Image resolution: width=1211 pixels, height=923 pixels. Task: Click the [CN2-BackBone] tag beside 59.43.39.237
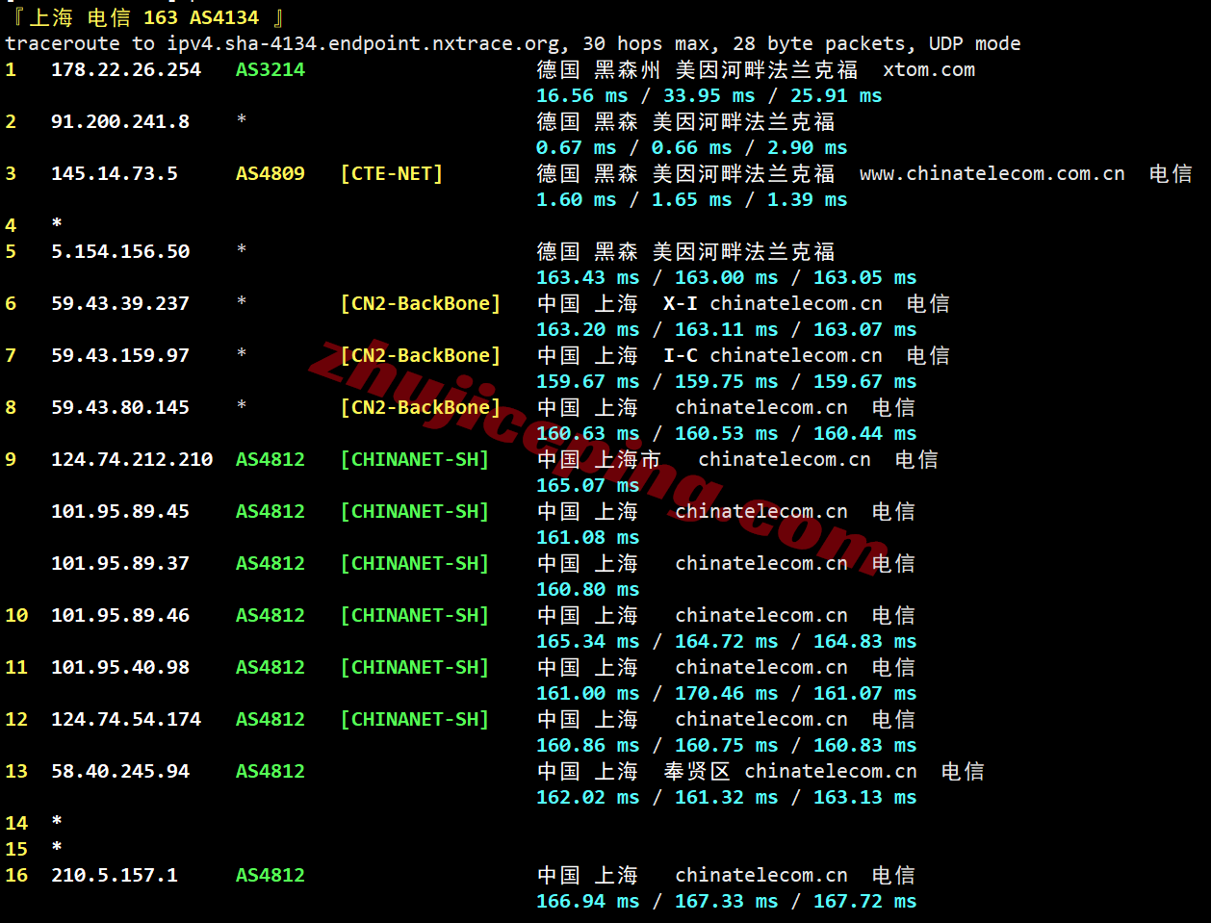pos(421,304)
